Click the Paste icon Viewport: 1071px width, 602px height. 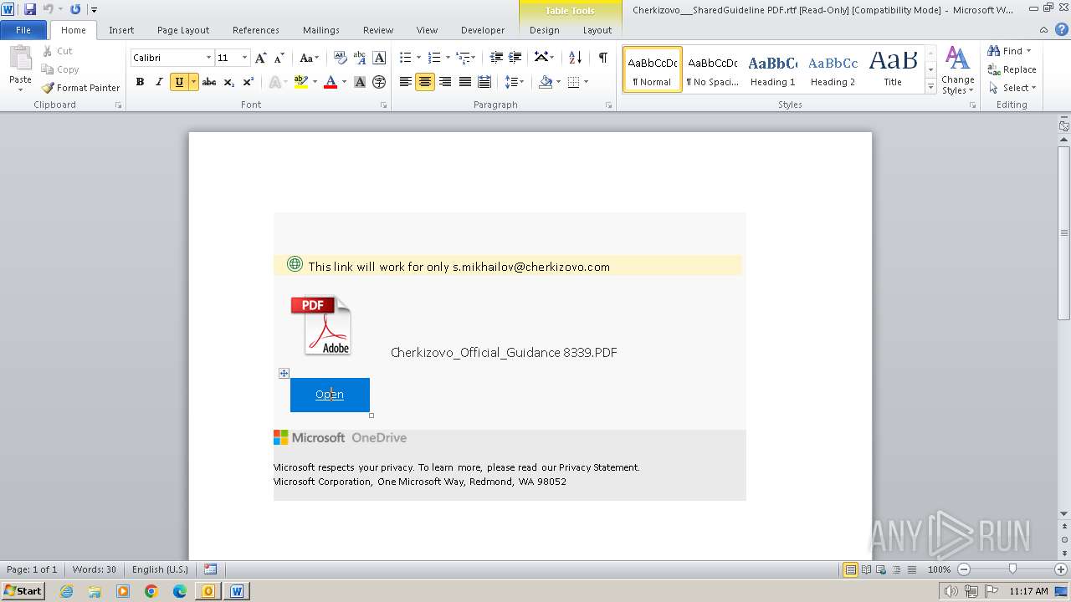point(20,60)
